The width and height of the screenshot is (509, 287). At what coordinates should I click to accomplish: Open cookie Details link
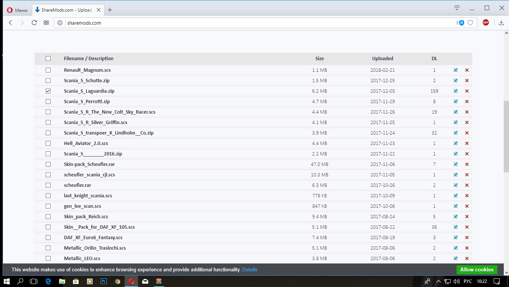coord(250,269)
